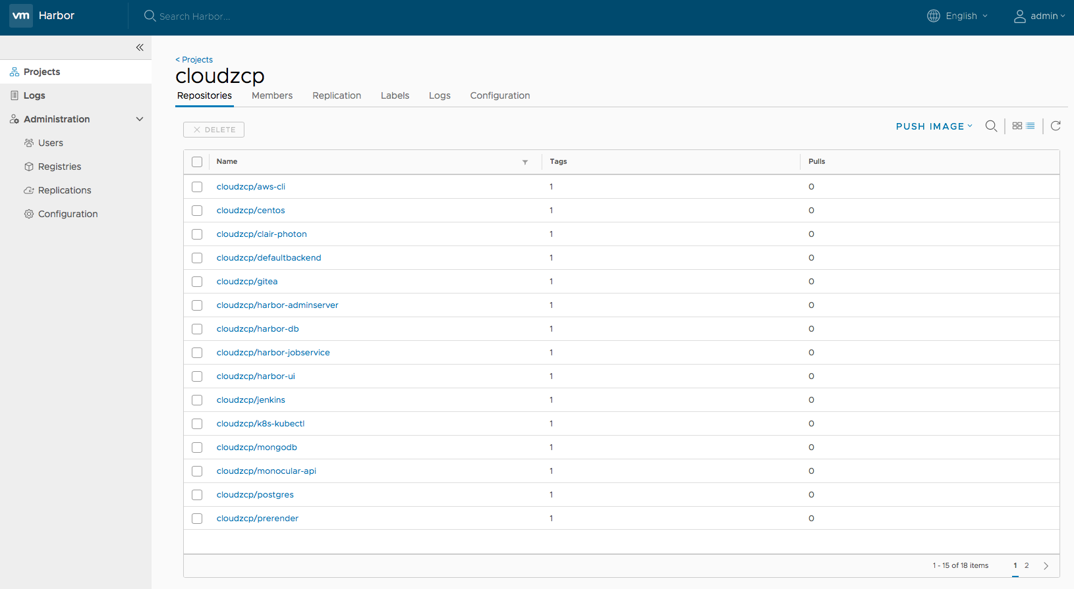Click the VMware Harbor logo icon
Viewport: 1074px width, 589px height.
point(21,16)
